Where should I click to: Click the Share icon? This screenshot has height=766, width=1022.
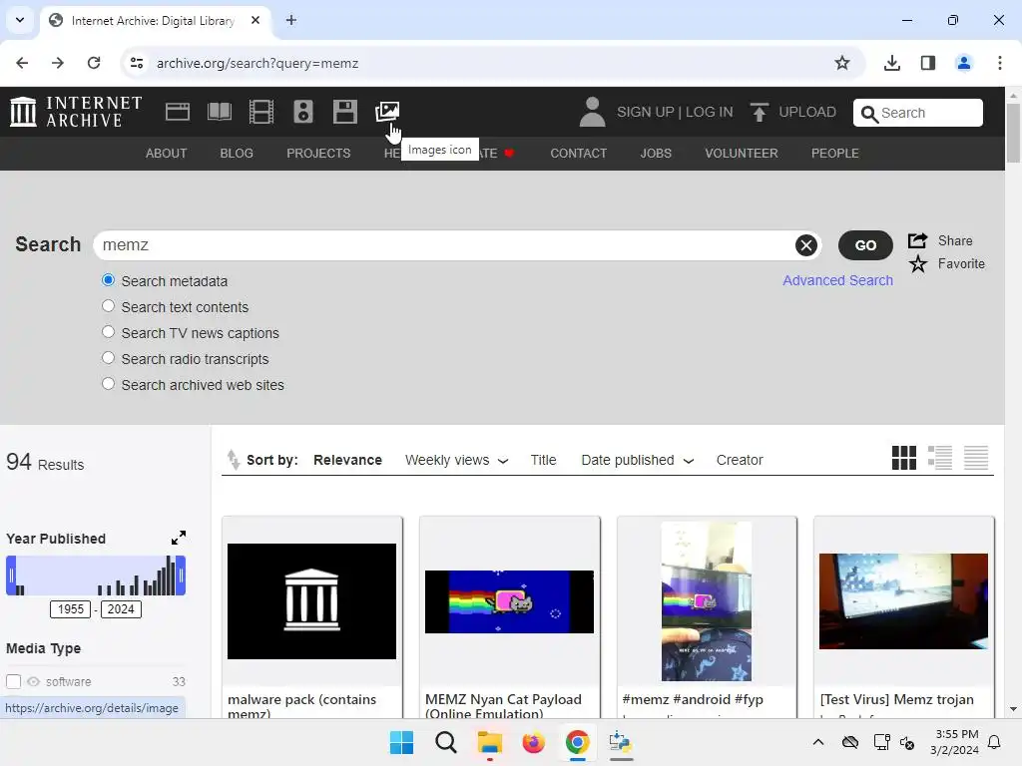tap(918, 240)
